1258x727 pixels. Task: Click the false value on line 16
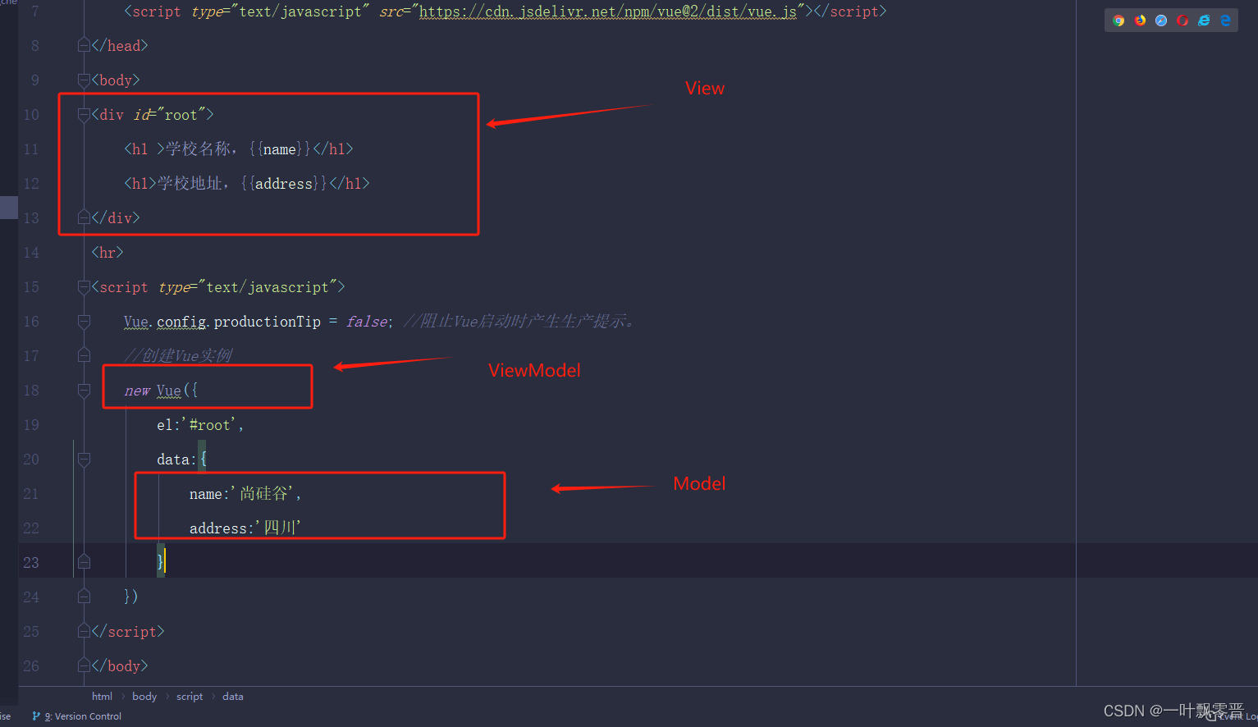point(367,322)
